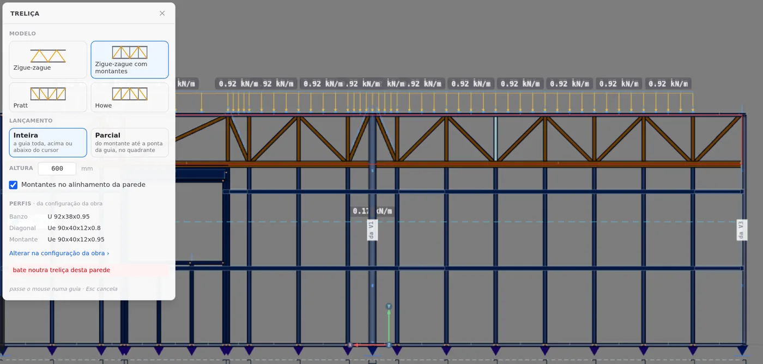This screenshot has height=364, width=763.
Task: Click the LANÇAMENTO section heading
Action: point(31,121)
